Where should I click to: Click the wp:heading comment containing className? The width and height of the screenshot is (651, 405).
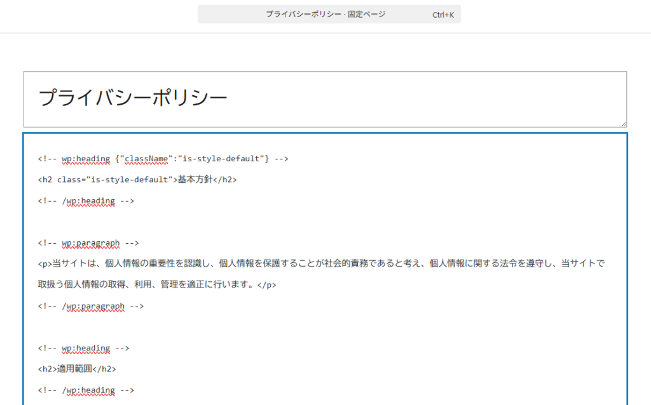pos(83,159)
